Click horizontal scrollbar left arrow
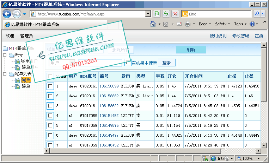The width and height of the screenshot is (269, 163). point(47,151)
